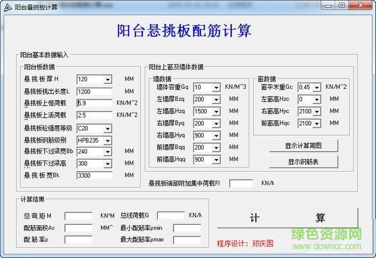This screenshot has width=376, height=258.
Task: Click the 总线荷载G result field
Action: click(170, 215)
